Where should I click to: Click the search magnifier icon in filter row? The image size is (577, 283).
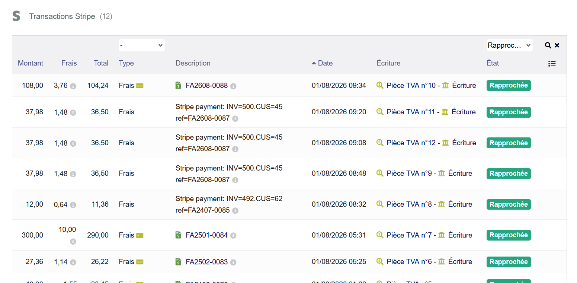coord(548,45)
